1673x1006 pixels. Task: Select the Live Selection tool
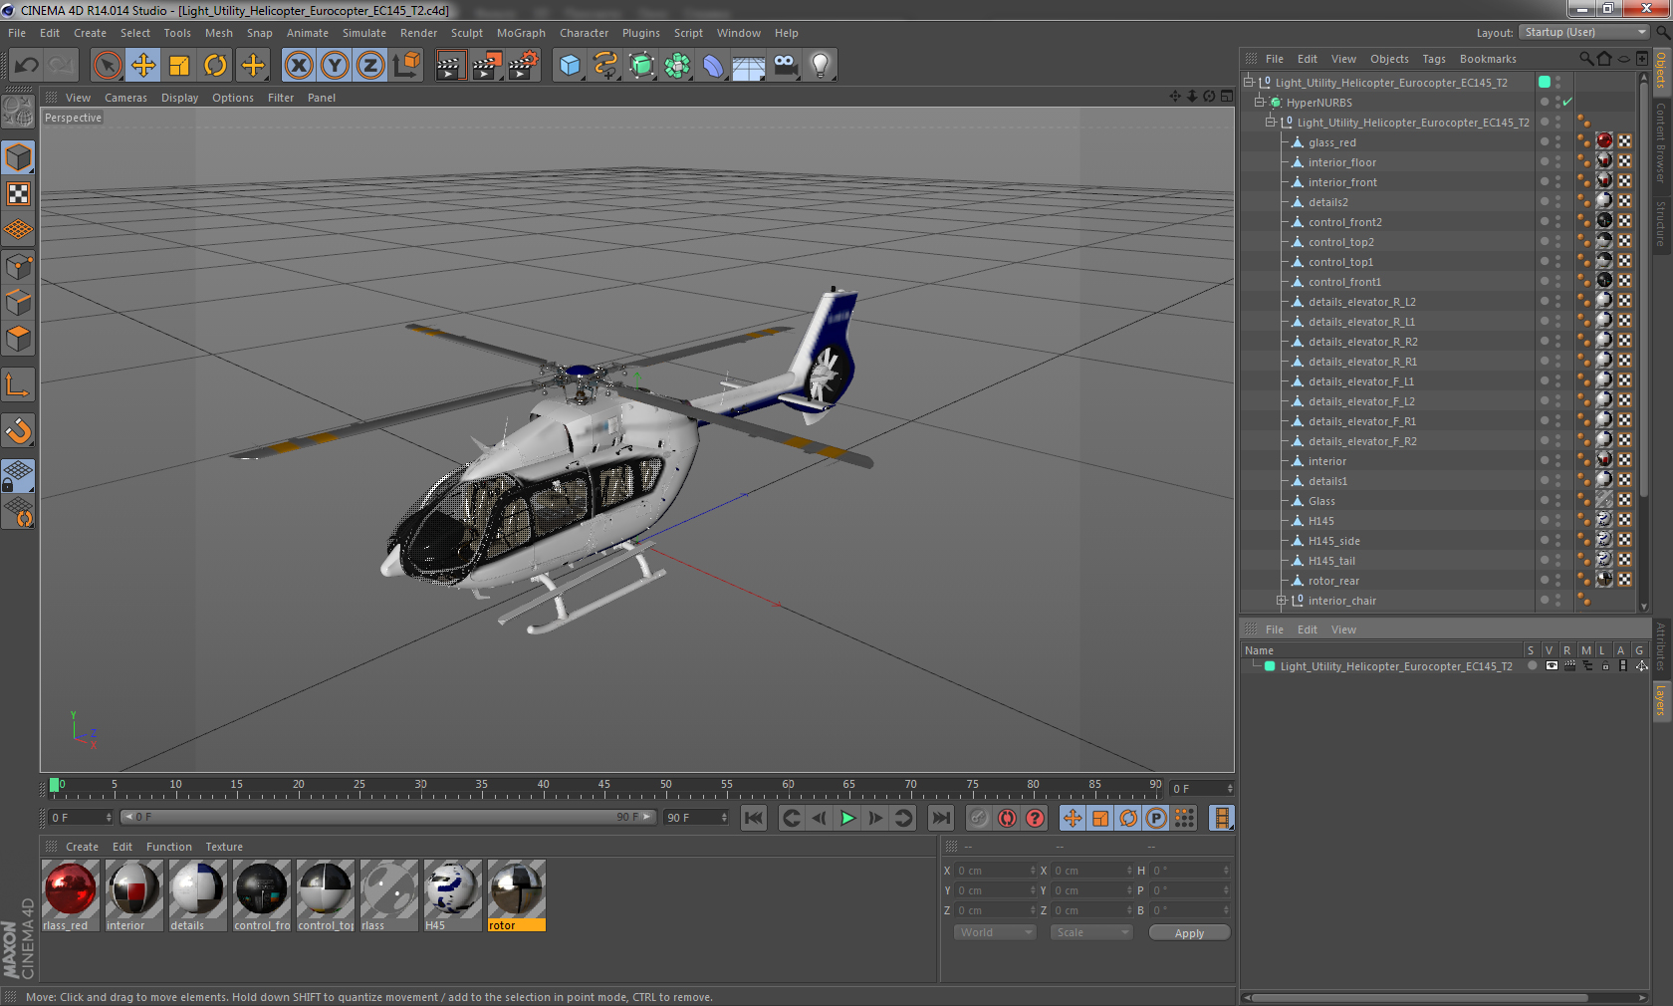(x=107, y=66)
